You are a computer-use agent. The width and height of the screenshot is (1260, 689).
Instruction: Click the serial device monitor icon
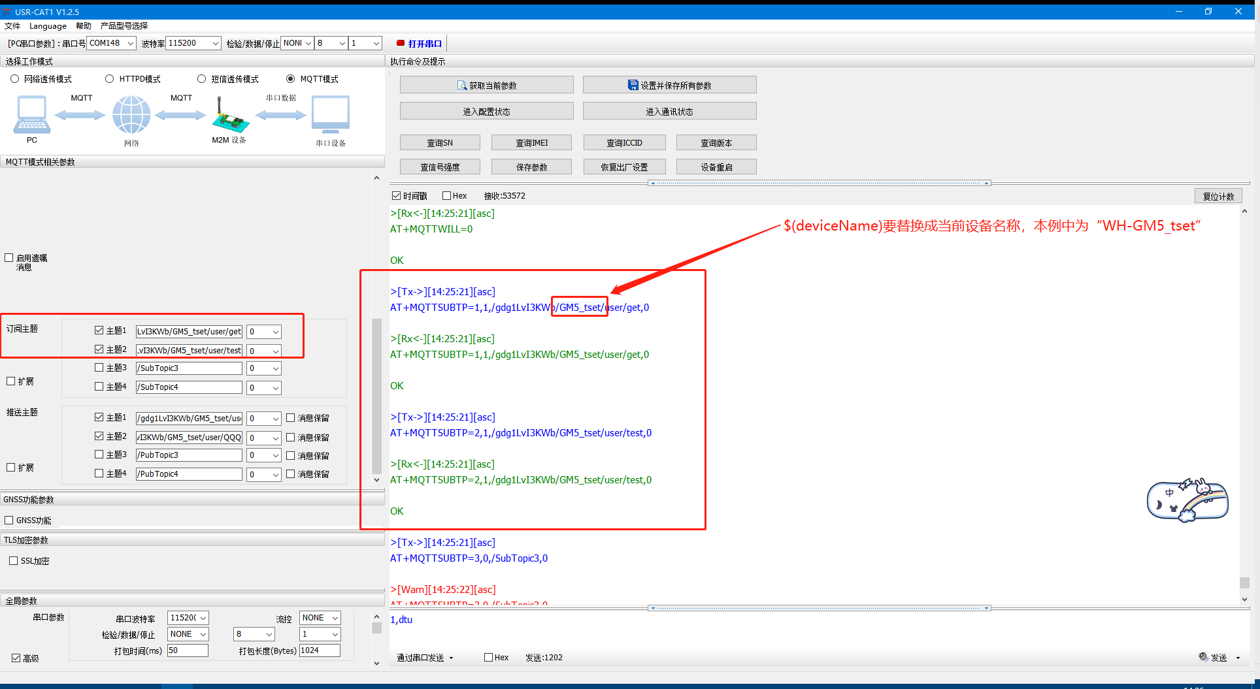coord(331,115)
